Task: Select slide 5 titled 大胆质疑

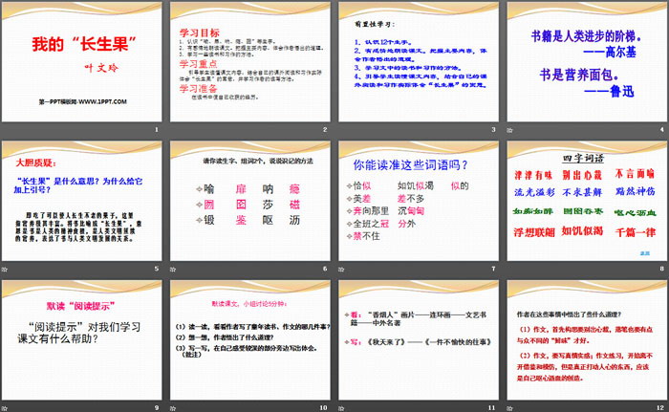Action: 81,201
